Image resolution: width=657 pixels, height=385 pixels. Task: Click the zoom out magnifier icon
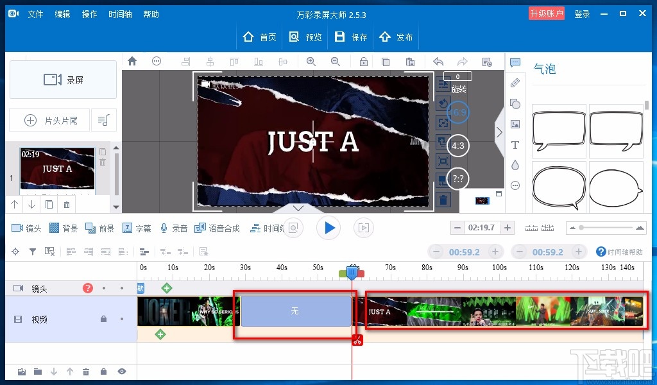click(335, 62)
